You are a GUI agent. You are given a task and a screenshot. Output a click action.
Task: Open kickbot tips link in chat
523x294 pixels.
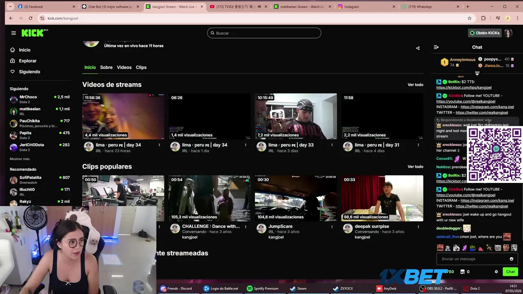pyautogui.click(x=464, y=87)
